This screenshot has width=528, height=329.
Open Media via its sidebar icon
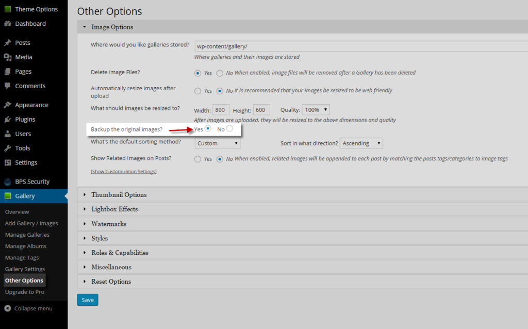coord(8,57)
